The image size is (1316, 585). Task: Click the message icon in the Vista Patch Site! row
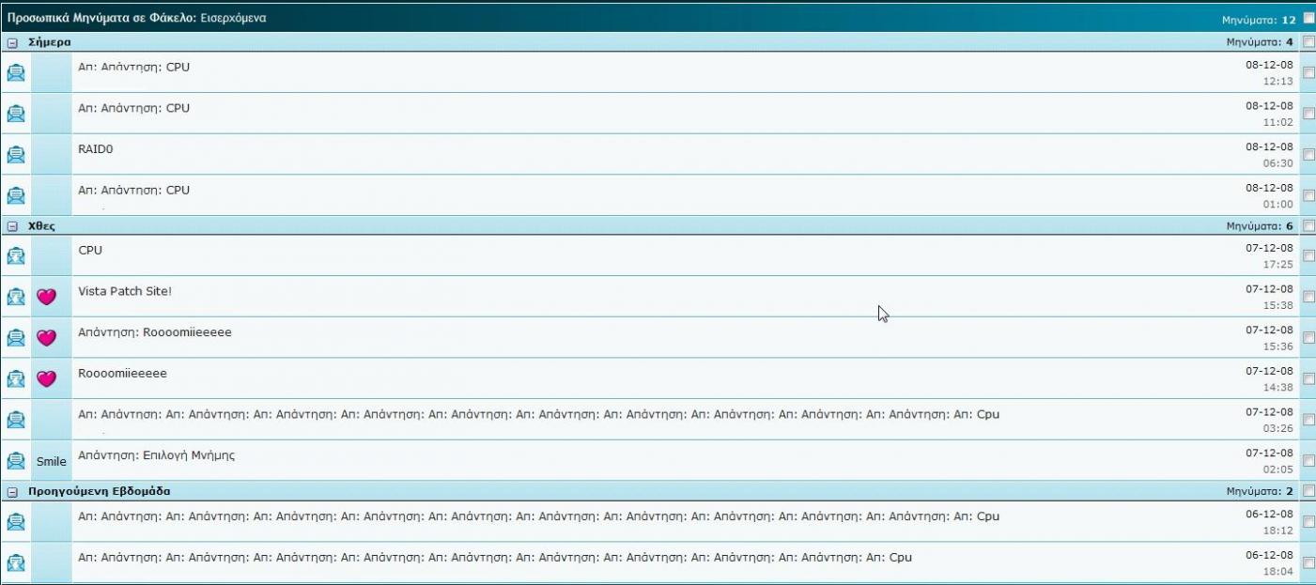tap(16, 297)
